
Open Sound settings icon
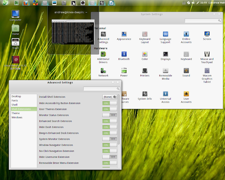click(x=186, y=71)
